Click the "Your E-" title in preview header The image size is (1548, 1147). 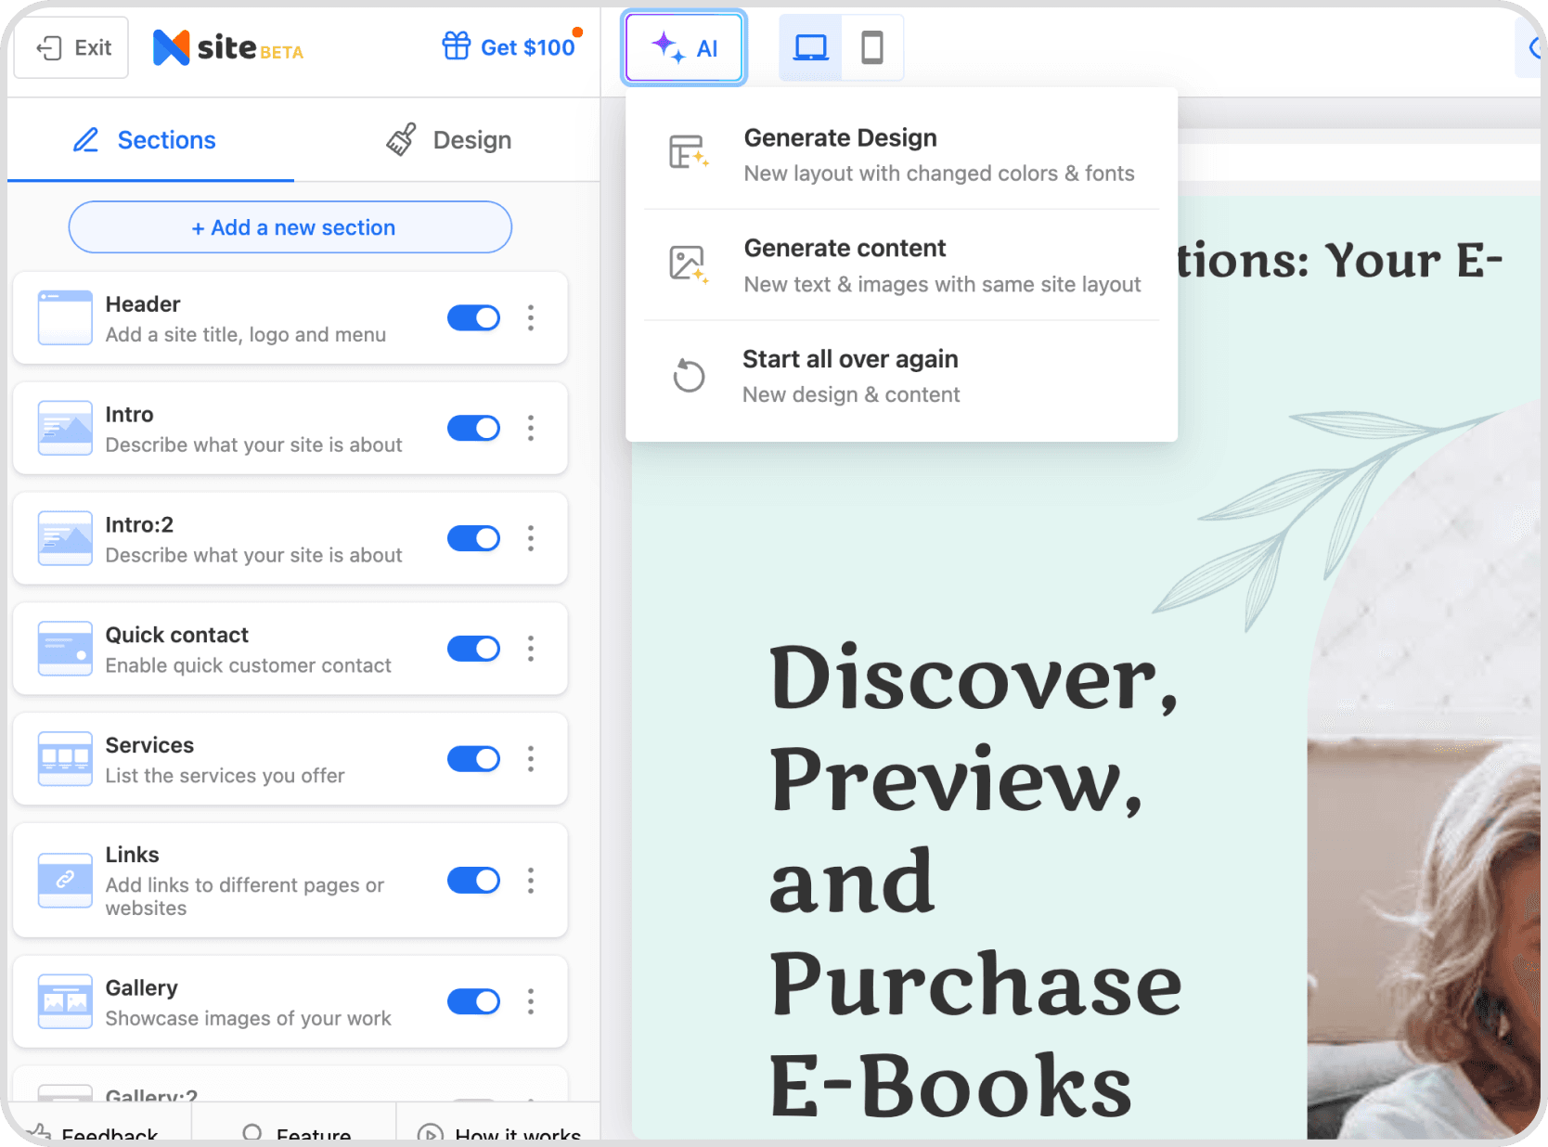(1413, 261)
